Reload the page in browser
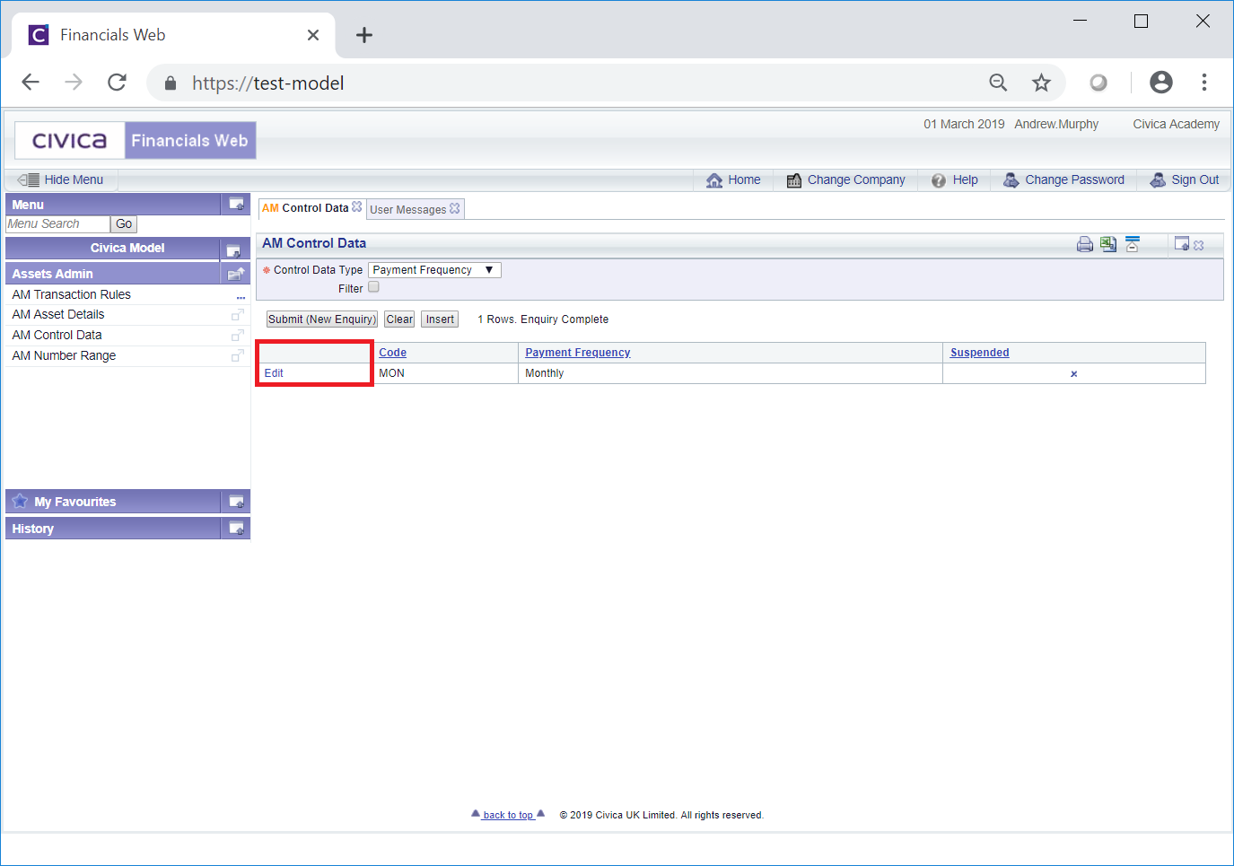 tap(117, 83)
